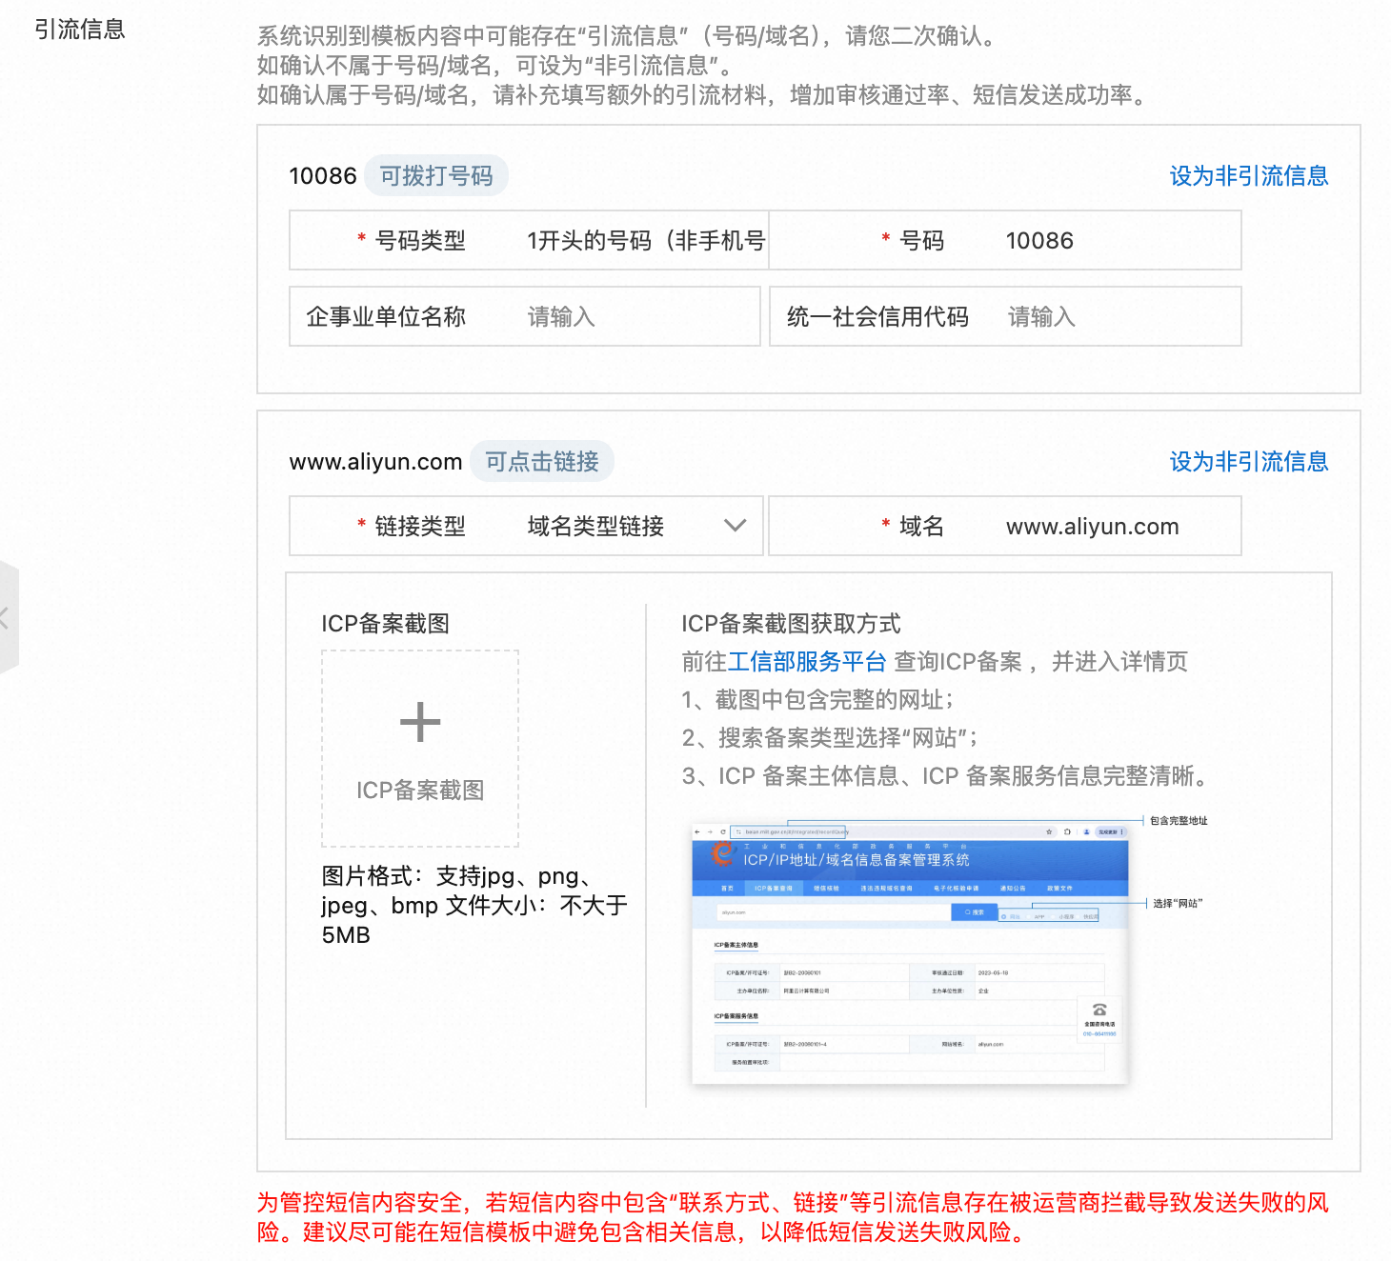Select the 号码类型 field for 10086

527,240
